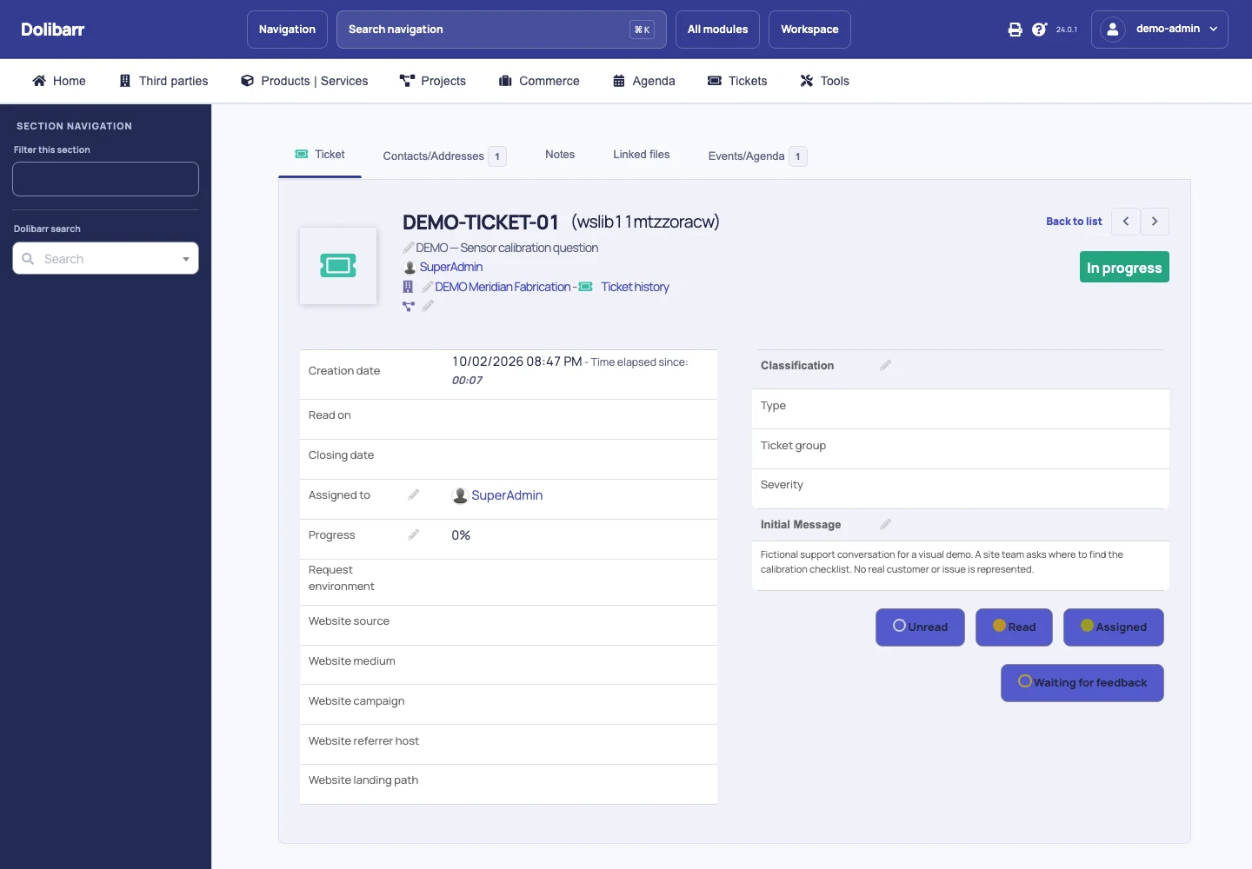Click the print icon in header
Image resolution: width=1252 pixels, height=869 pixels.
pyautogui.click(x=1015, y=30)
